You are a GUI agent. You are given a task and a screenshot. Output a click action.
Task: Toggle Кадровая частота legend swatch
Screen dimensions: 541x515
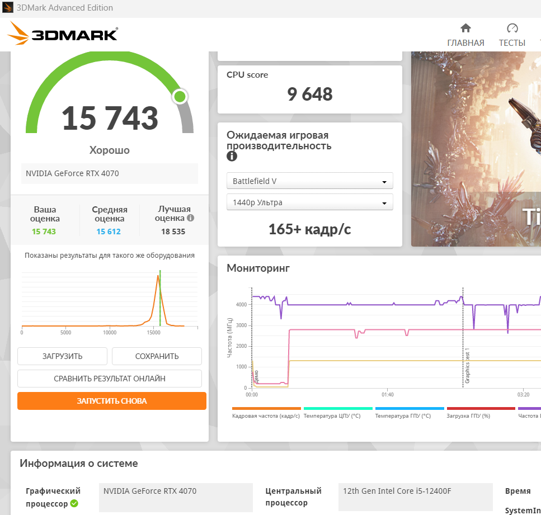click(x=266, y=408)
